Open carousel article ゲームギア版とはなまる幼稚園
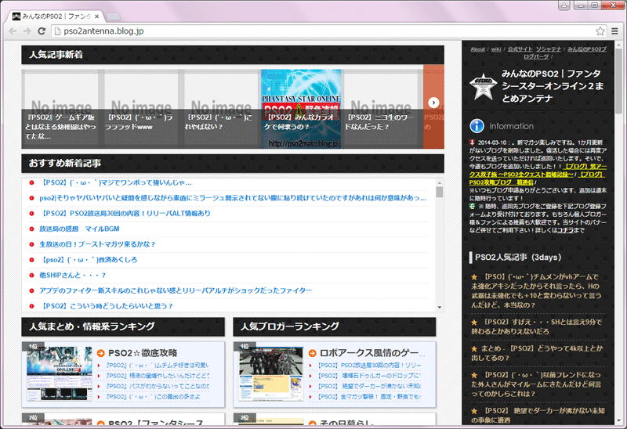Image resolution: width=627 pixels, height=429 pixels. [60, 127]
